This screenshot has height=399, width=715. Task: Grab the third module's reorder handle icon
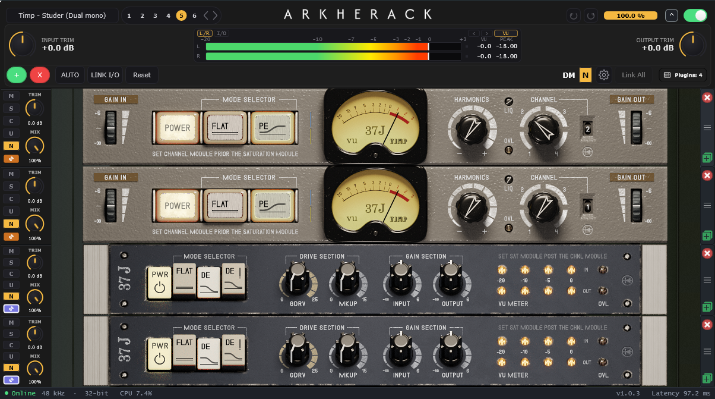point(707,279)
